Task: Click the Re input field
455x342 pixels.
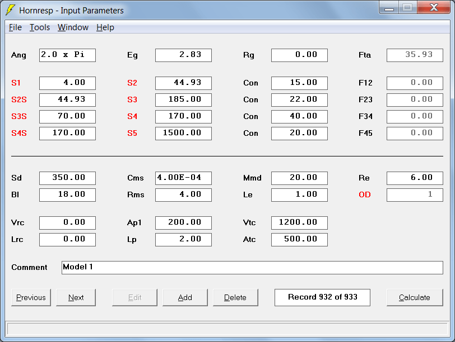Action: pyautogui.click(x=415, y=178)
